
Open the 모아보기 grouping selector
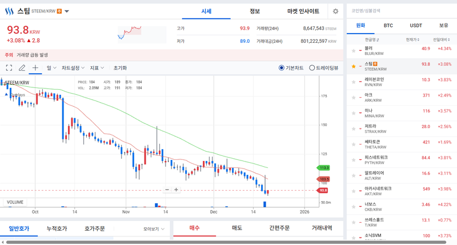pos(154,229)
